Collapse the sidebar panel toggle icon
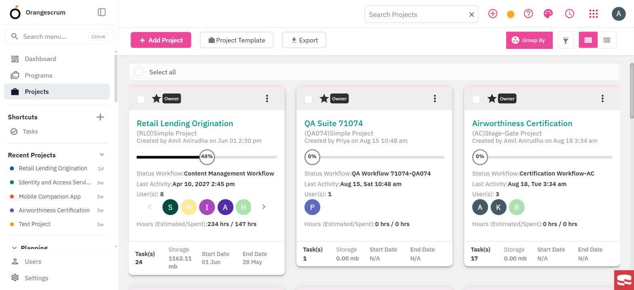 pyautogui.click(x=102, y=12)
